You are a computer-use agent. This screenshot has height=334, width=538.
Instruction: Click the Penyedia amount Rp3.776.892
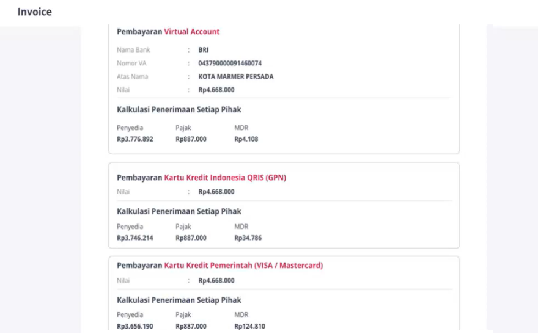point(135,139)
